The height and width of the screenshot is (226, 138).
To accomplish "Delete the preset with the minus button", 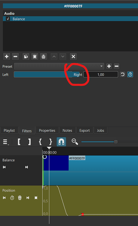I will click(117, 66).
